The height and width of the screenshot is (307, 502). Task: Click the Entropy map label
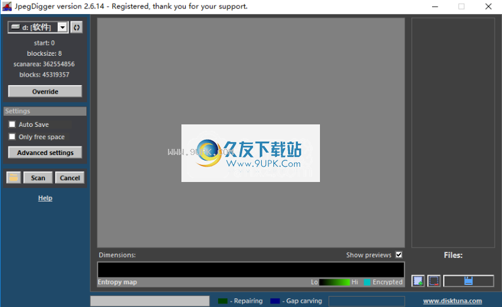[x=117, y=282]
